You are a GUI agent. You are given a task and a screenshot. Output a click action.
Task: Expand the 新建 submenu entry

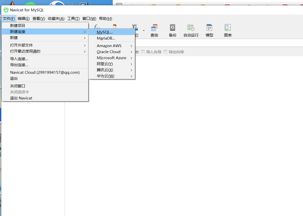tap(45, 38)
